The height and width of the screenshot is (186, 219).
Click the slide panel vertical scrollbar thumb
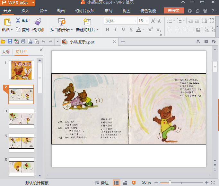[x=40, y=78]
